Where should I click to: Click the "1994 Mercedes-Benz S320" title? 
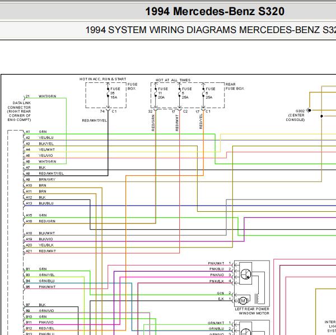coord(214,11)
